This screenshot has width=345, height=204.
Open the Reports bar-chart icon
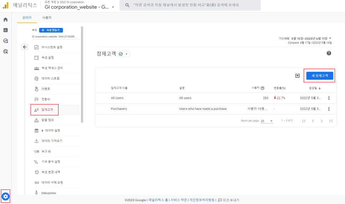[5, 30]
